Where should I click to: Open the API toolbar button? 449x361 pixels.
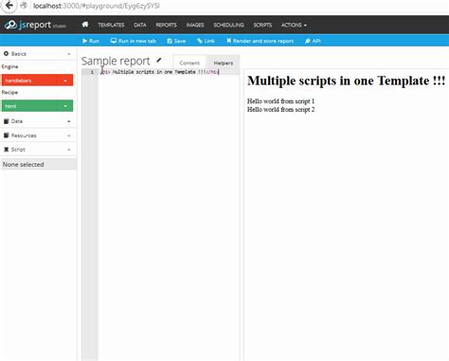click(313, 41)
